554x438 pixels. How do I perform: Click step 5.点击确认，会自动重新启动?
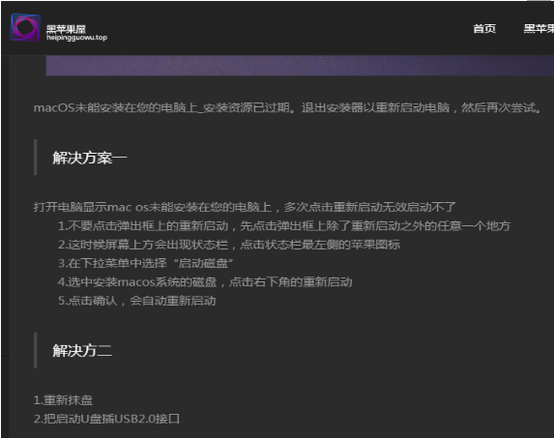pyautogui.click(x=136, y=301)
